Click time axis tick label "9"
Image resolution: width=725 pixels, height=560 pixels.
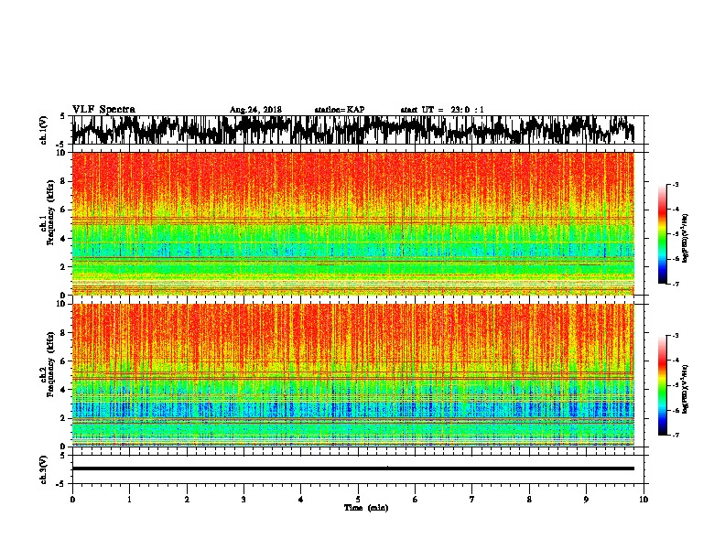(x=586, y=500)
